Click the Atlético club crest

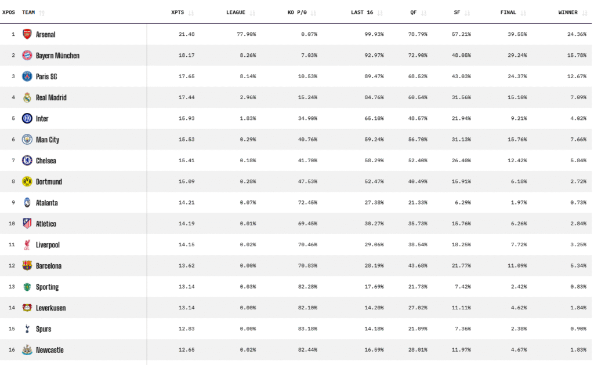[x=27, y=224]
